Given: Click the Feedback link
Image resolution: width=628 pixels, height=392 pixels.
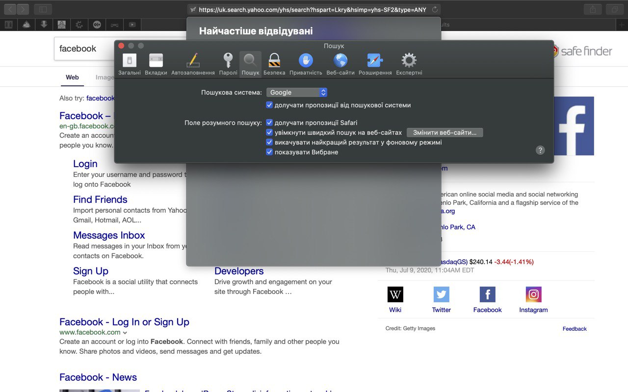Looking at the screenshot, I should coord(575,329).
